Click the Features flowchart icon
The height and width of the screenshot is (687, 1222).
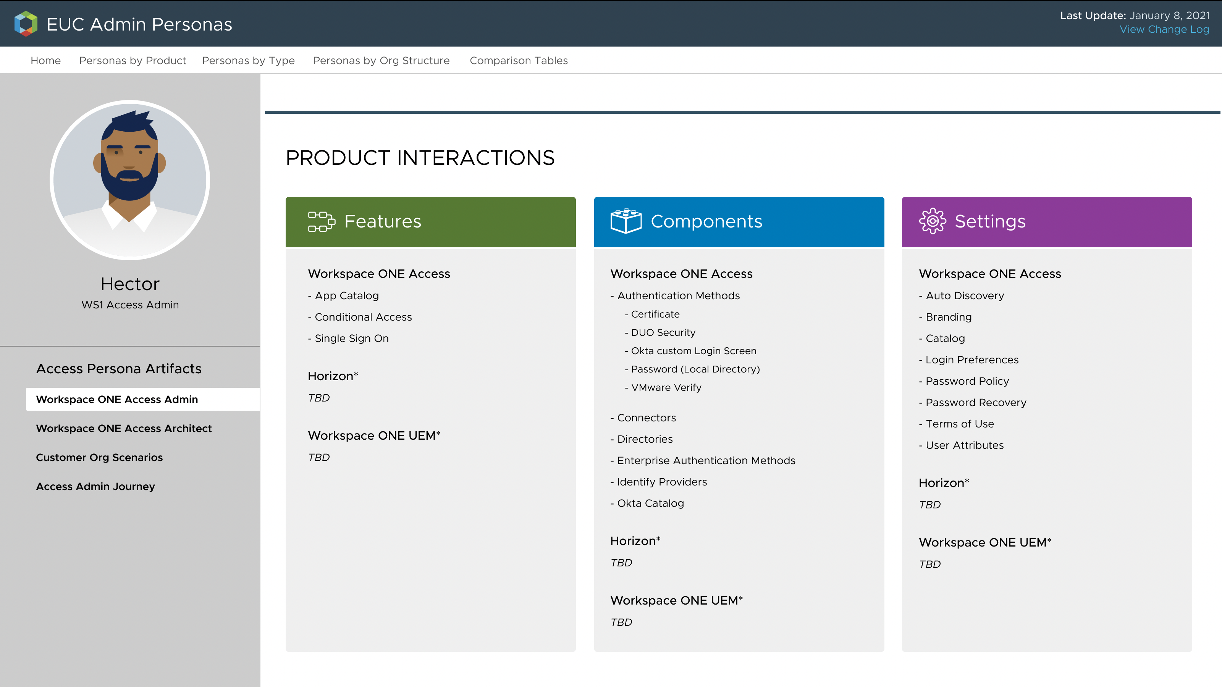(321, 221)
